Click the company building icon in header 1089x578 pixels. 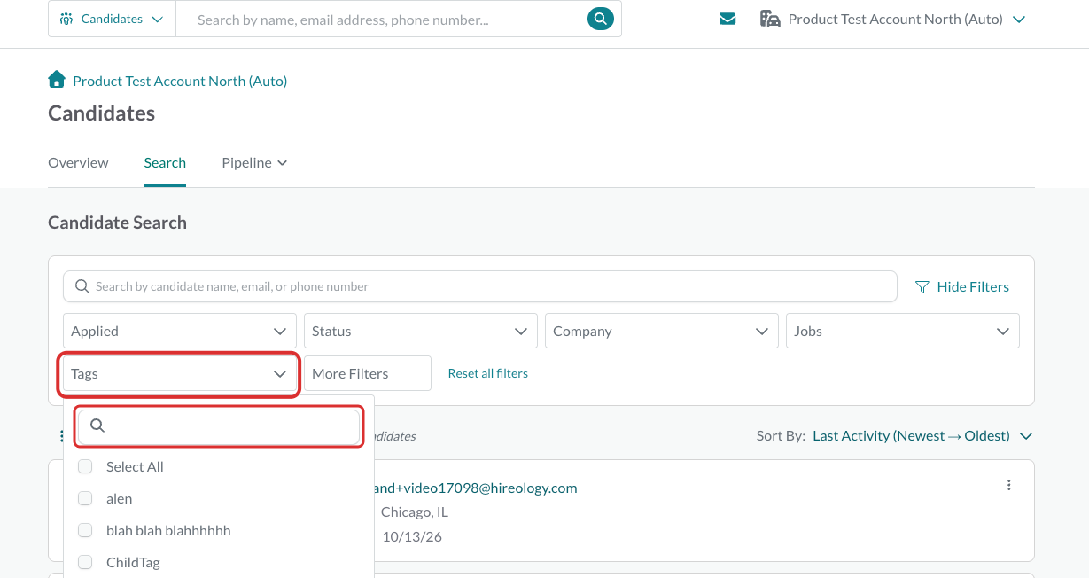770,19
